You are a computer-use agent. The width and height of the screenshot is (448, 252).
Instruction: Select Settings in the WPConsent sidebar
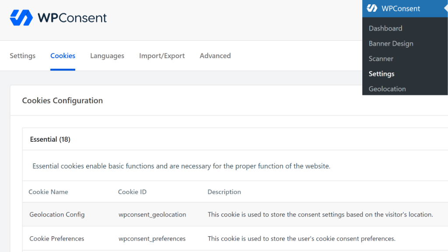click(x=381, y=73)
